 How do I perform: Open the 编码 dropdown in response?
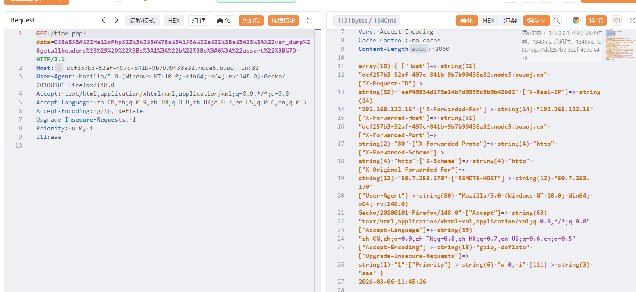tap(536, 20)
